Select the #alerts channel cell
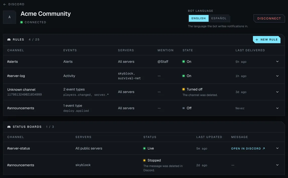This screenshot has width=288, height=178. coord(13,61)
